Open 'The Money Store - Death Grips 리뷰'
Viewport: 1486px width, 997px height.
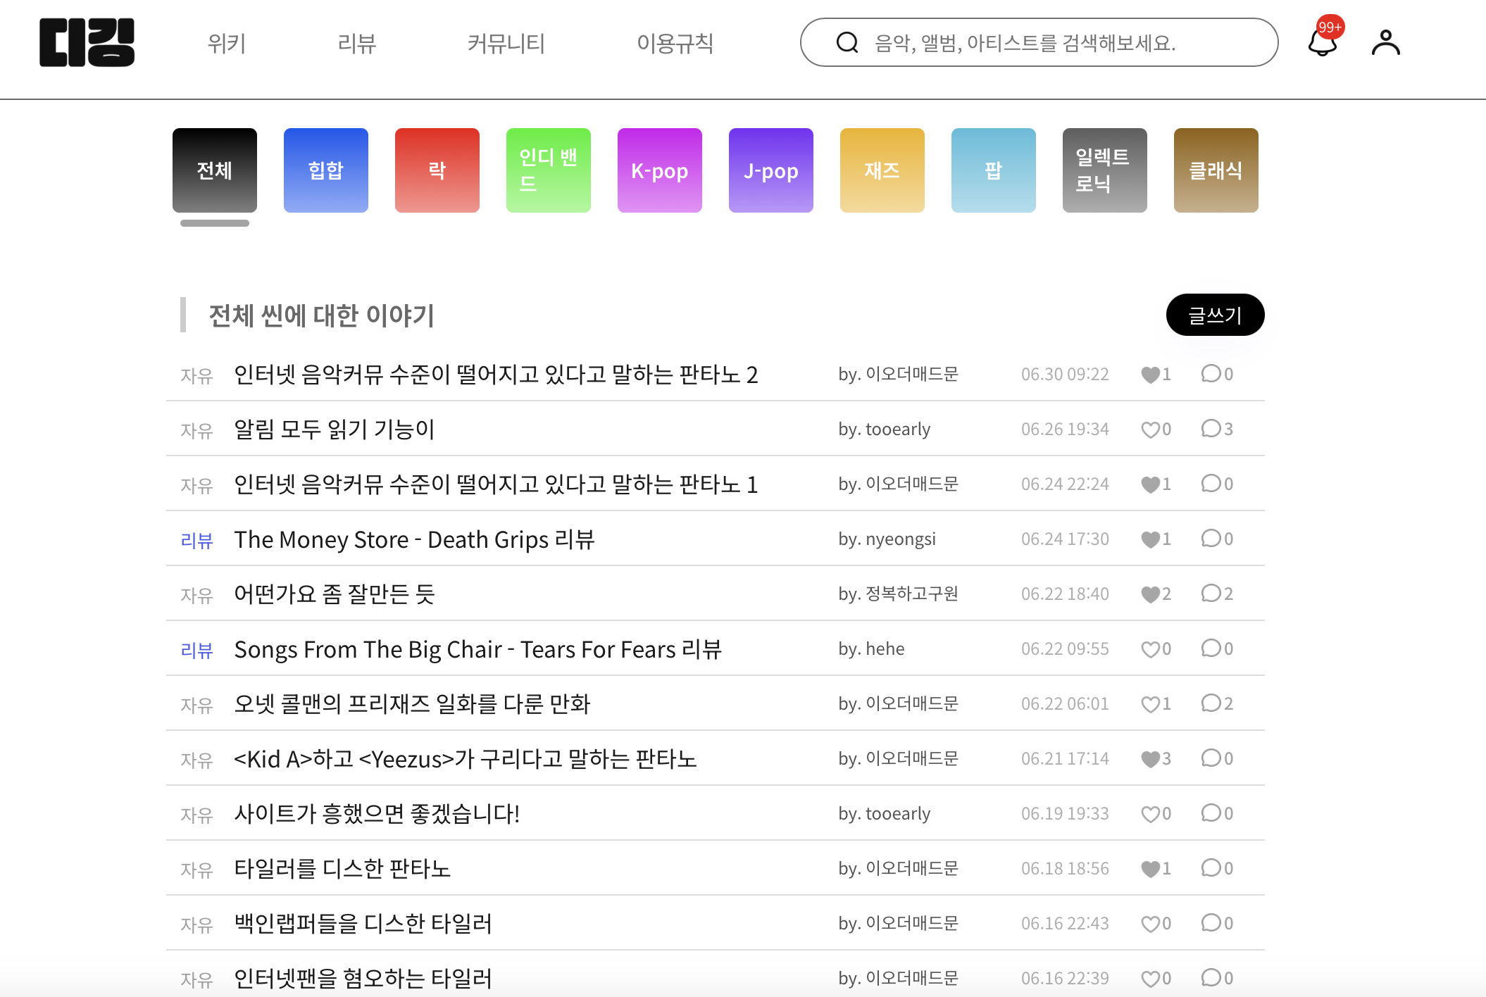click(415, 539)
